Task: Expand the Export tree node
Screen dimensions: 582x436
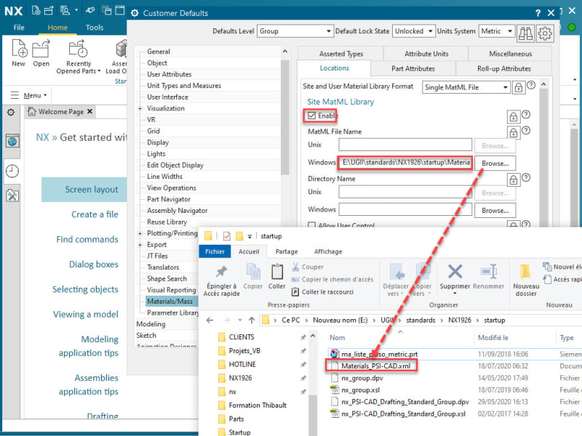Action: click(x=140, y=245)
